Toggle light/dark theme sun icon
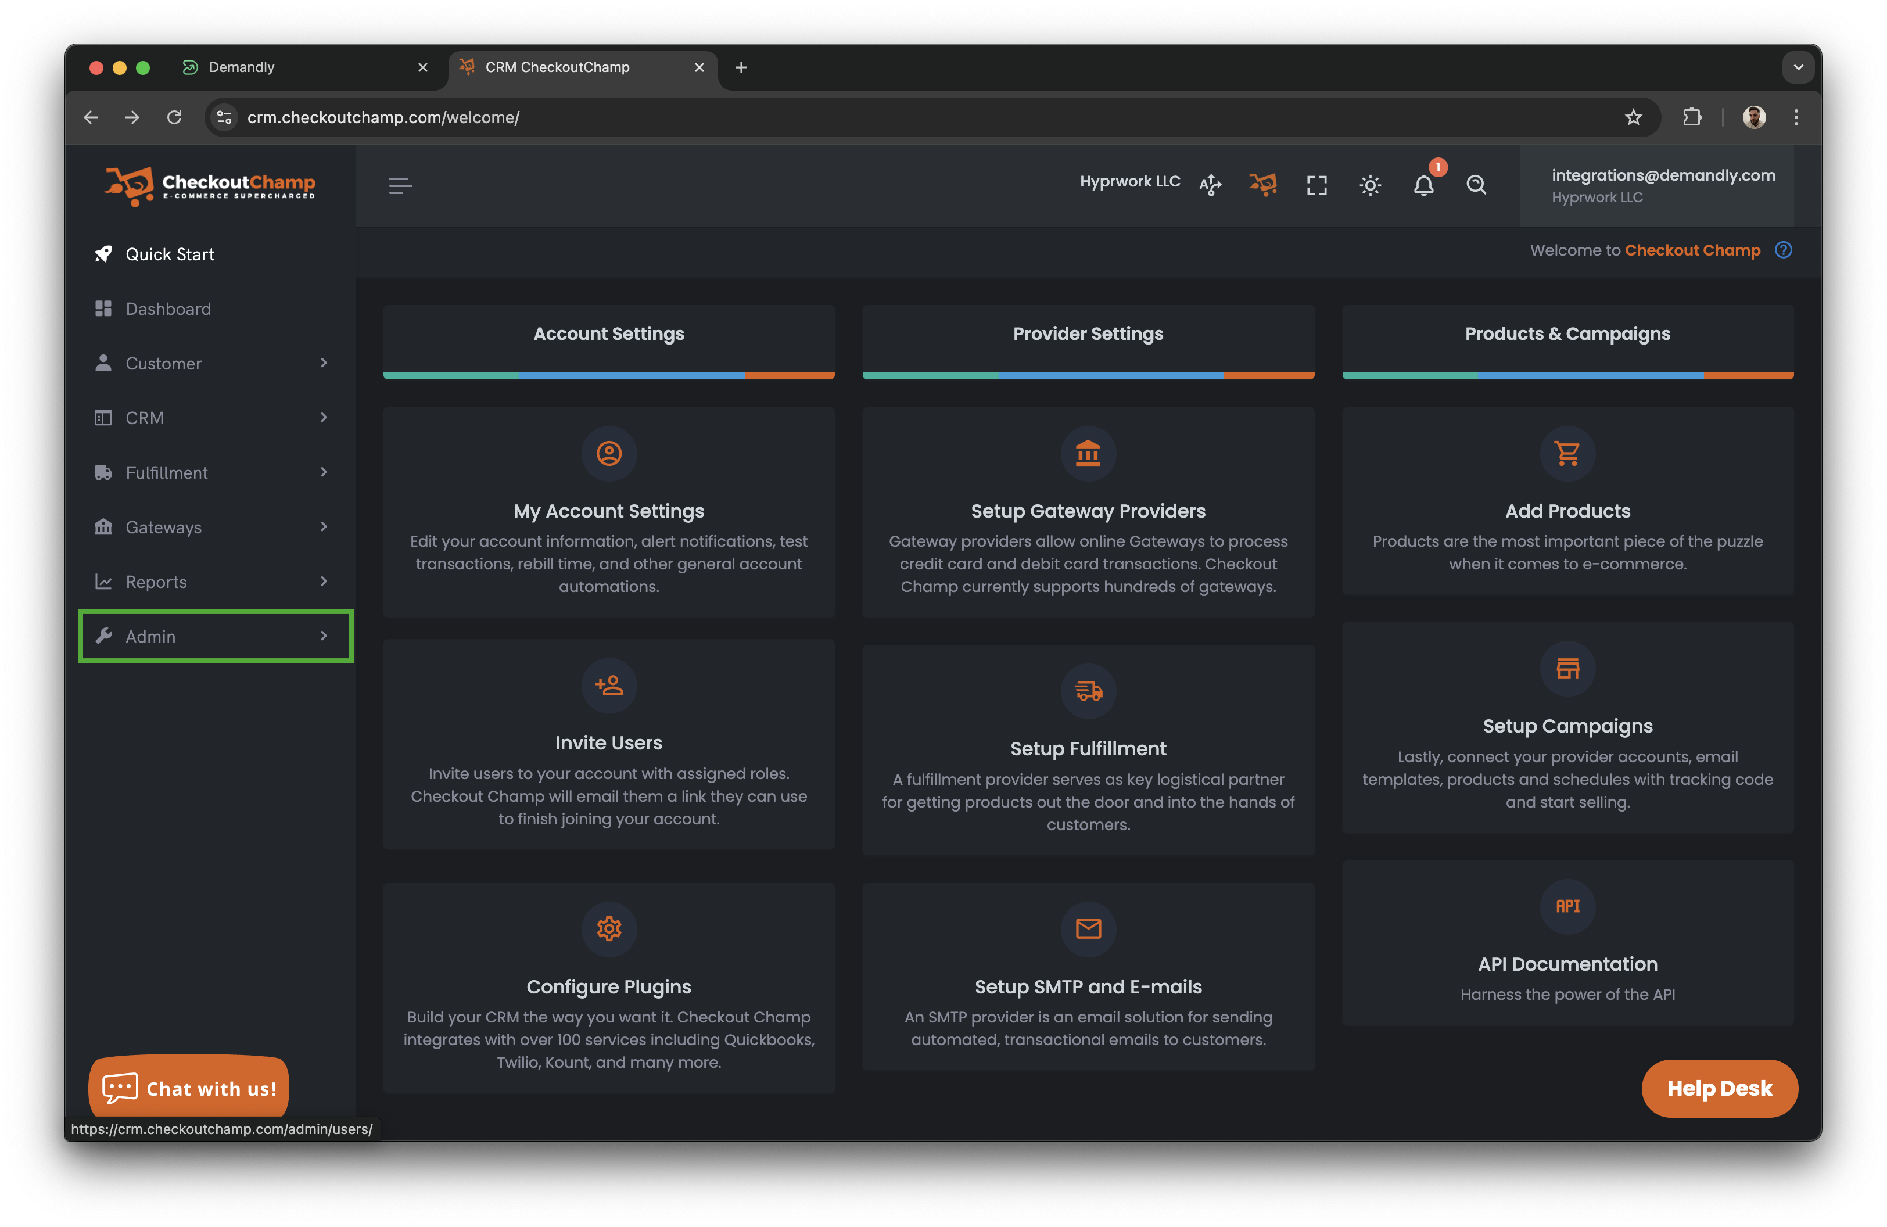Screen dimensions: 1887x1227 point(1370,185)
